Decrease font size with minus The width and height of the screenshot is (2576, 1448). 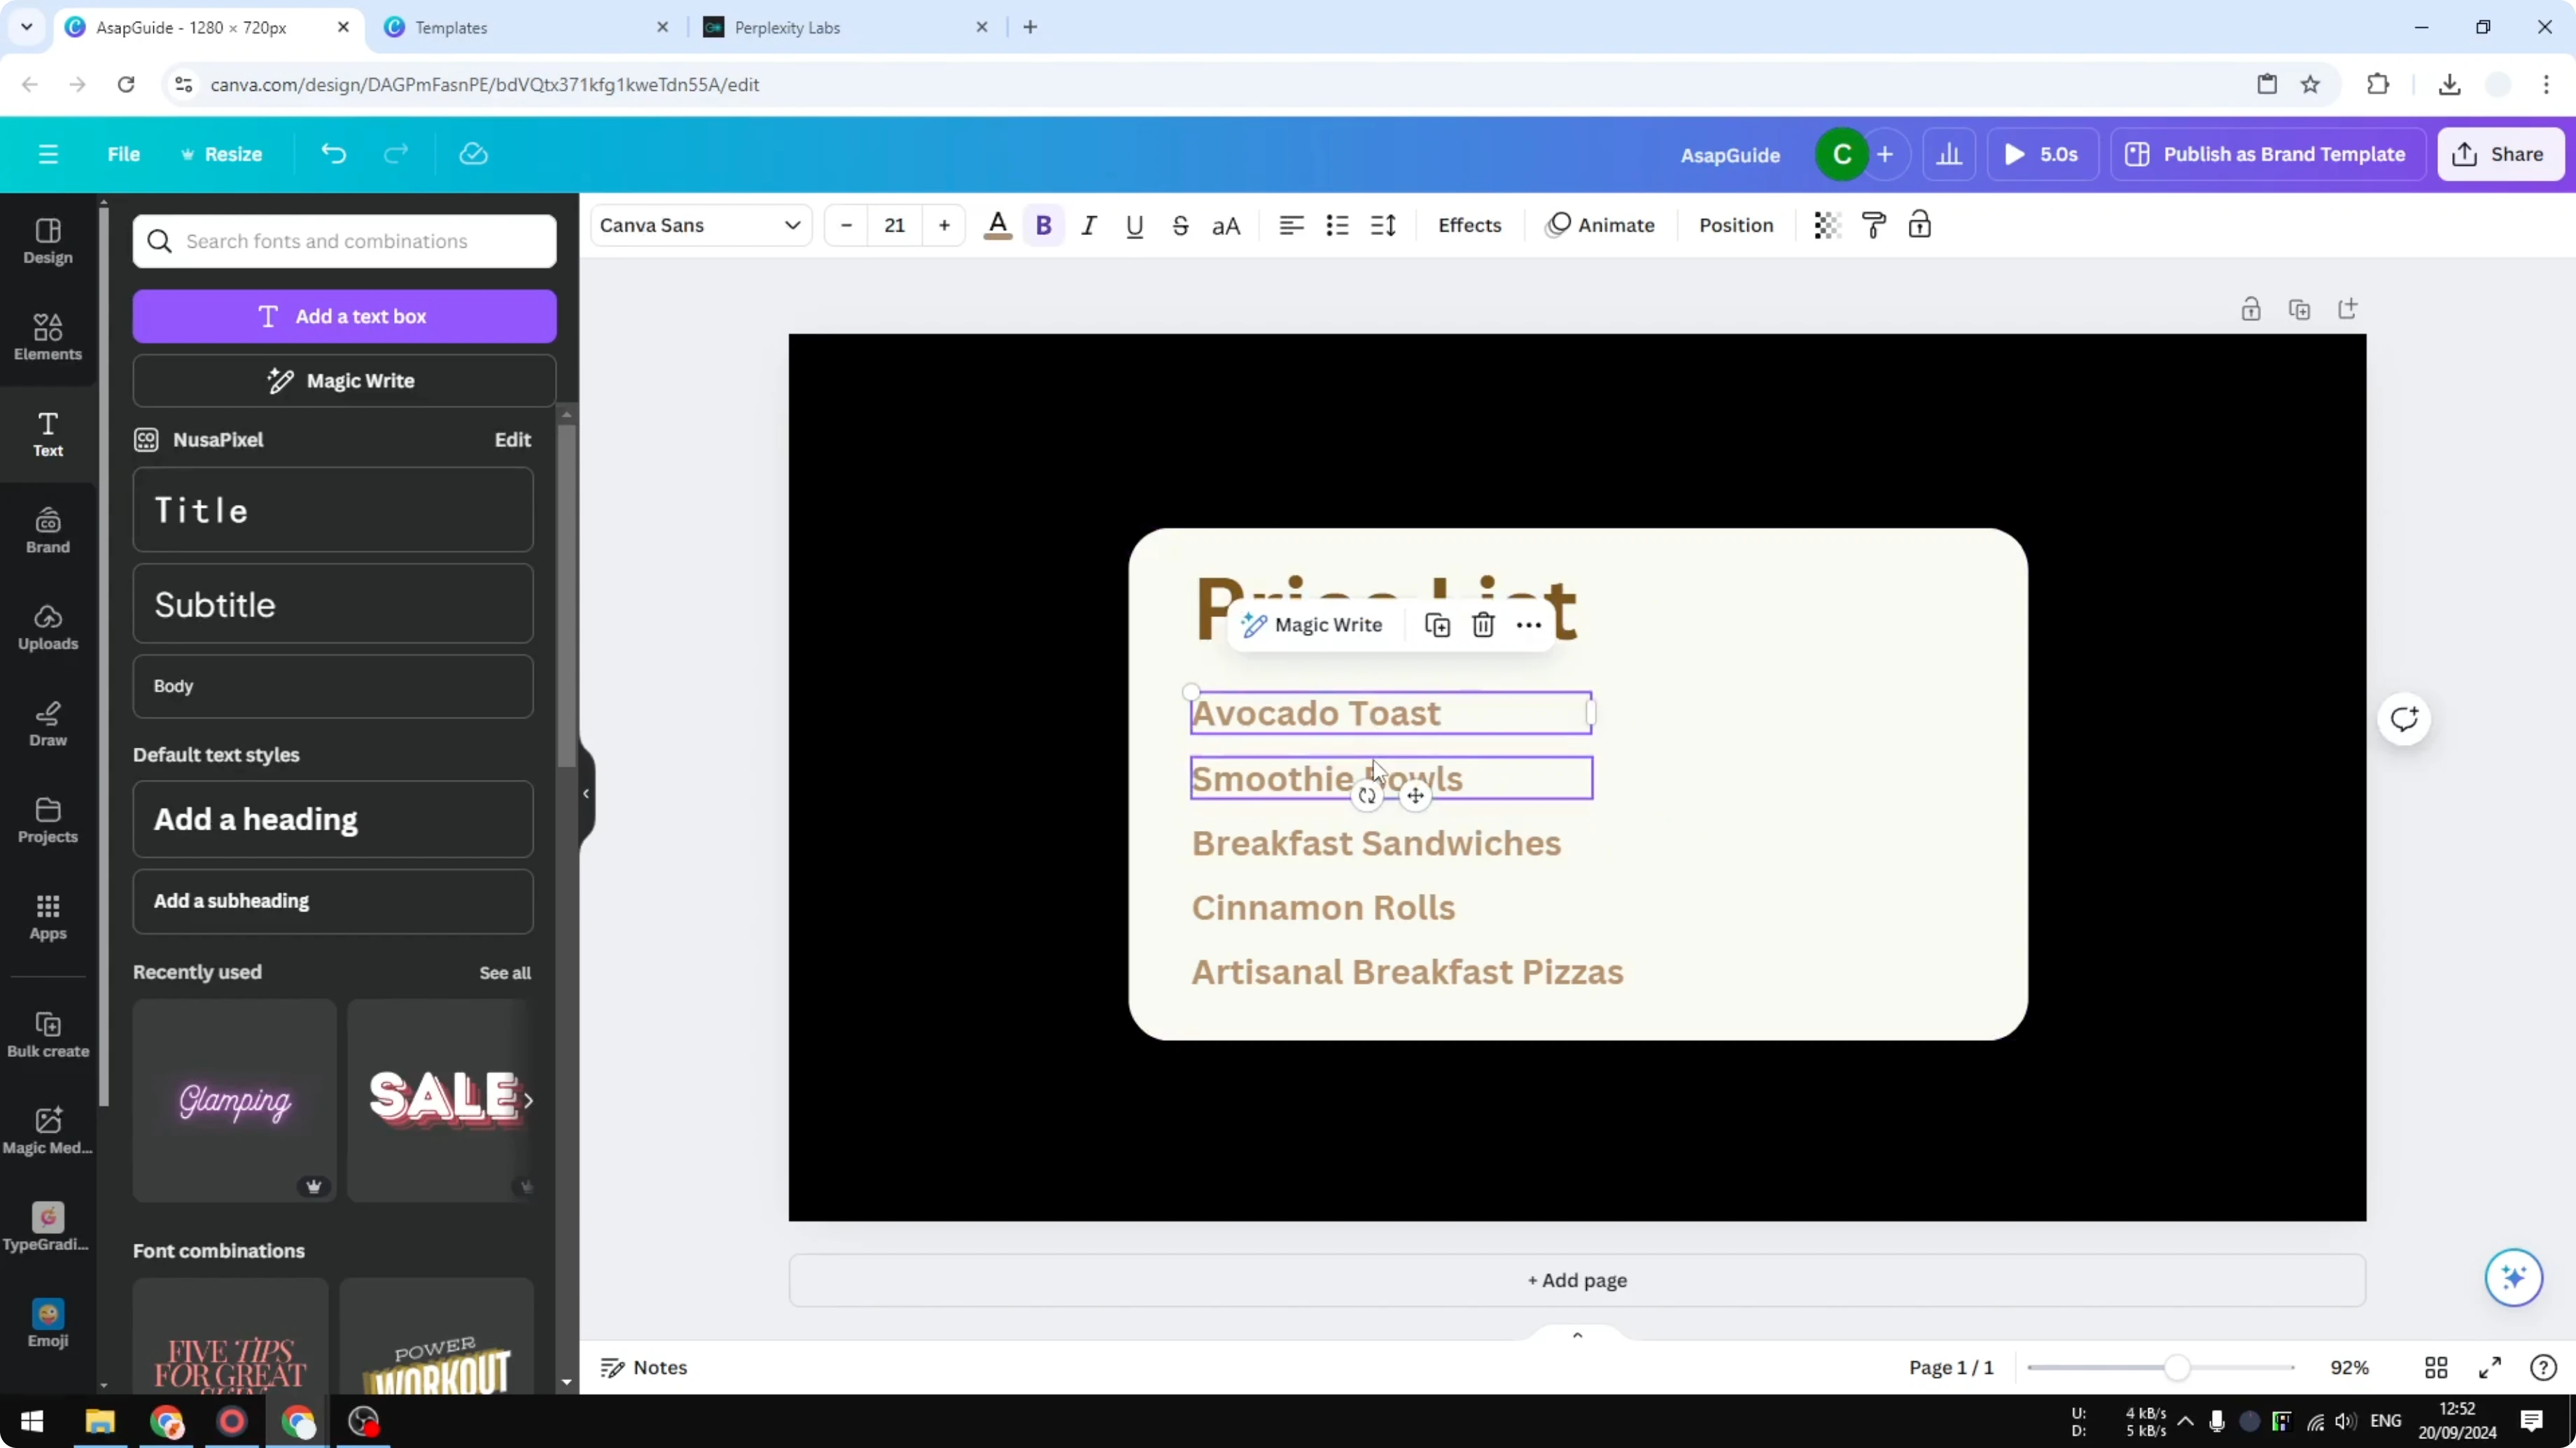pos(846,226)
